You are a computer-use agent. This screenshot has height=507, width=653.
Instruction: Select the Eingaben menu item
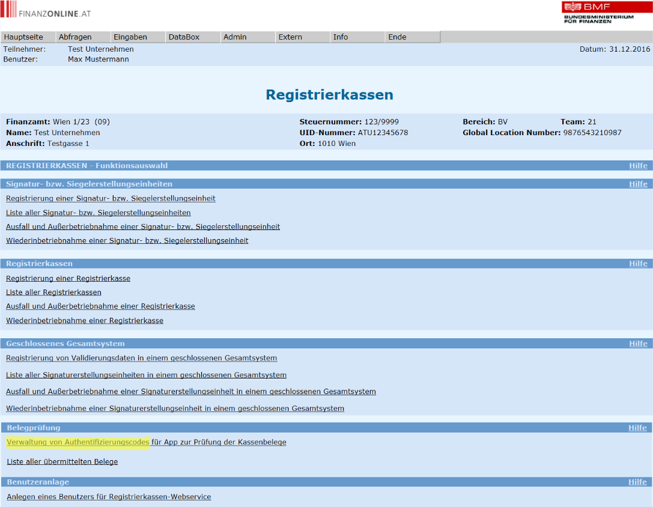(x=130, y=37)
